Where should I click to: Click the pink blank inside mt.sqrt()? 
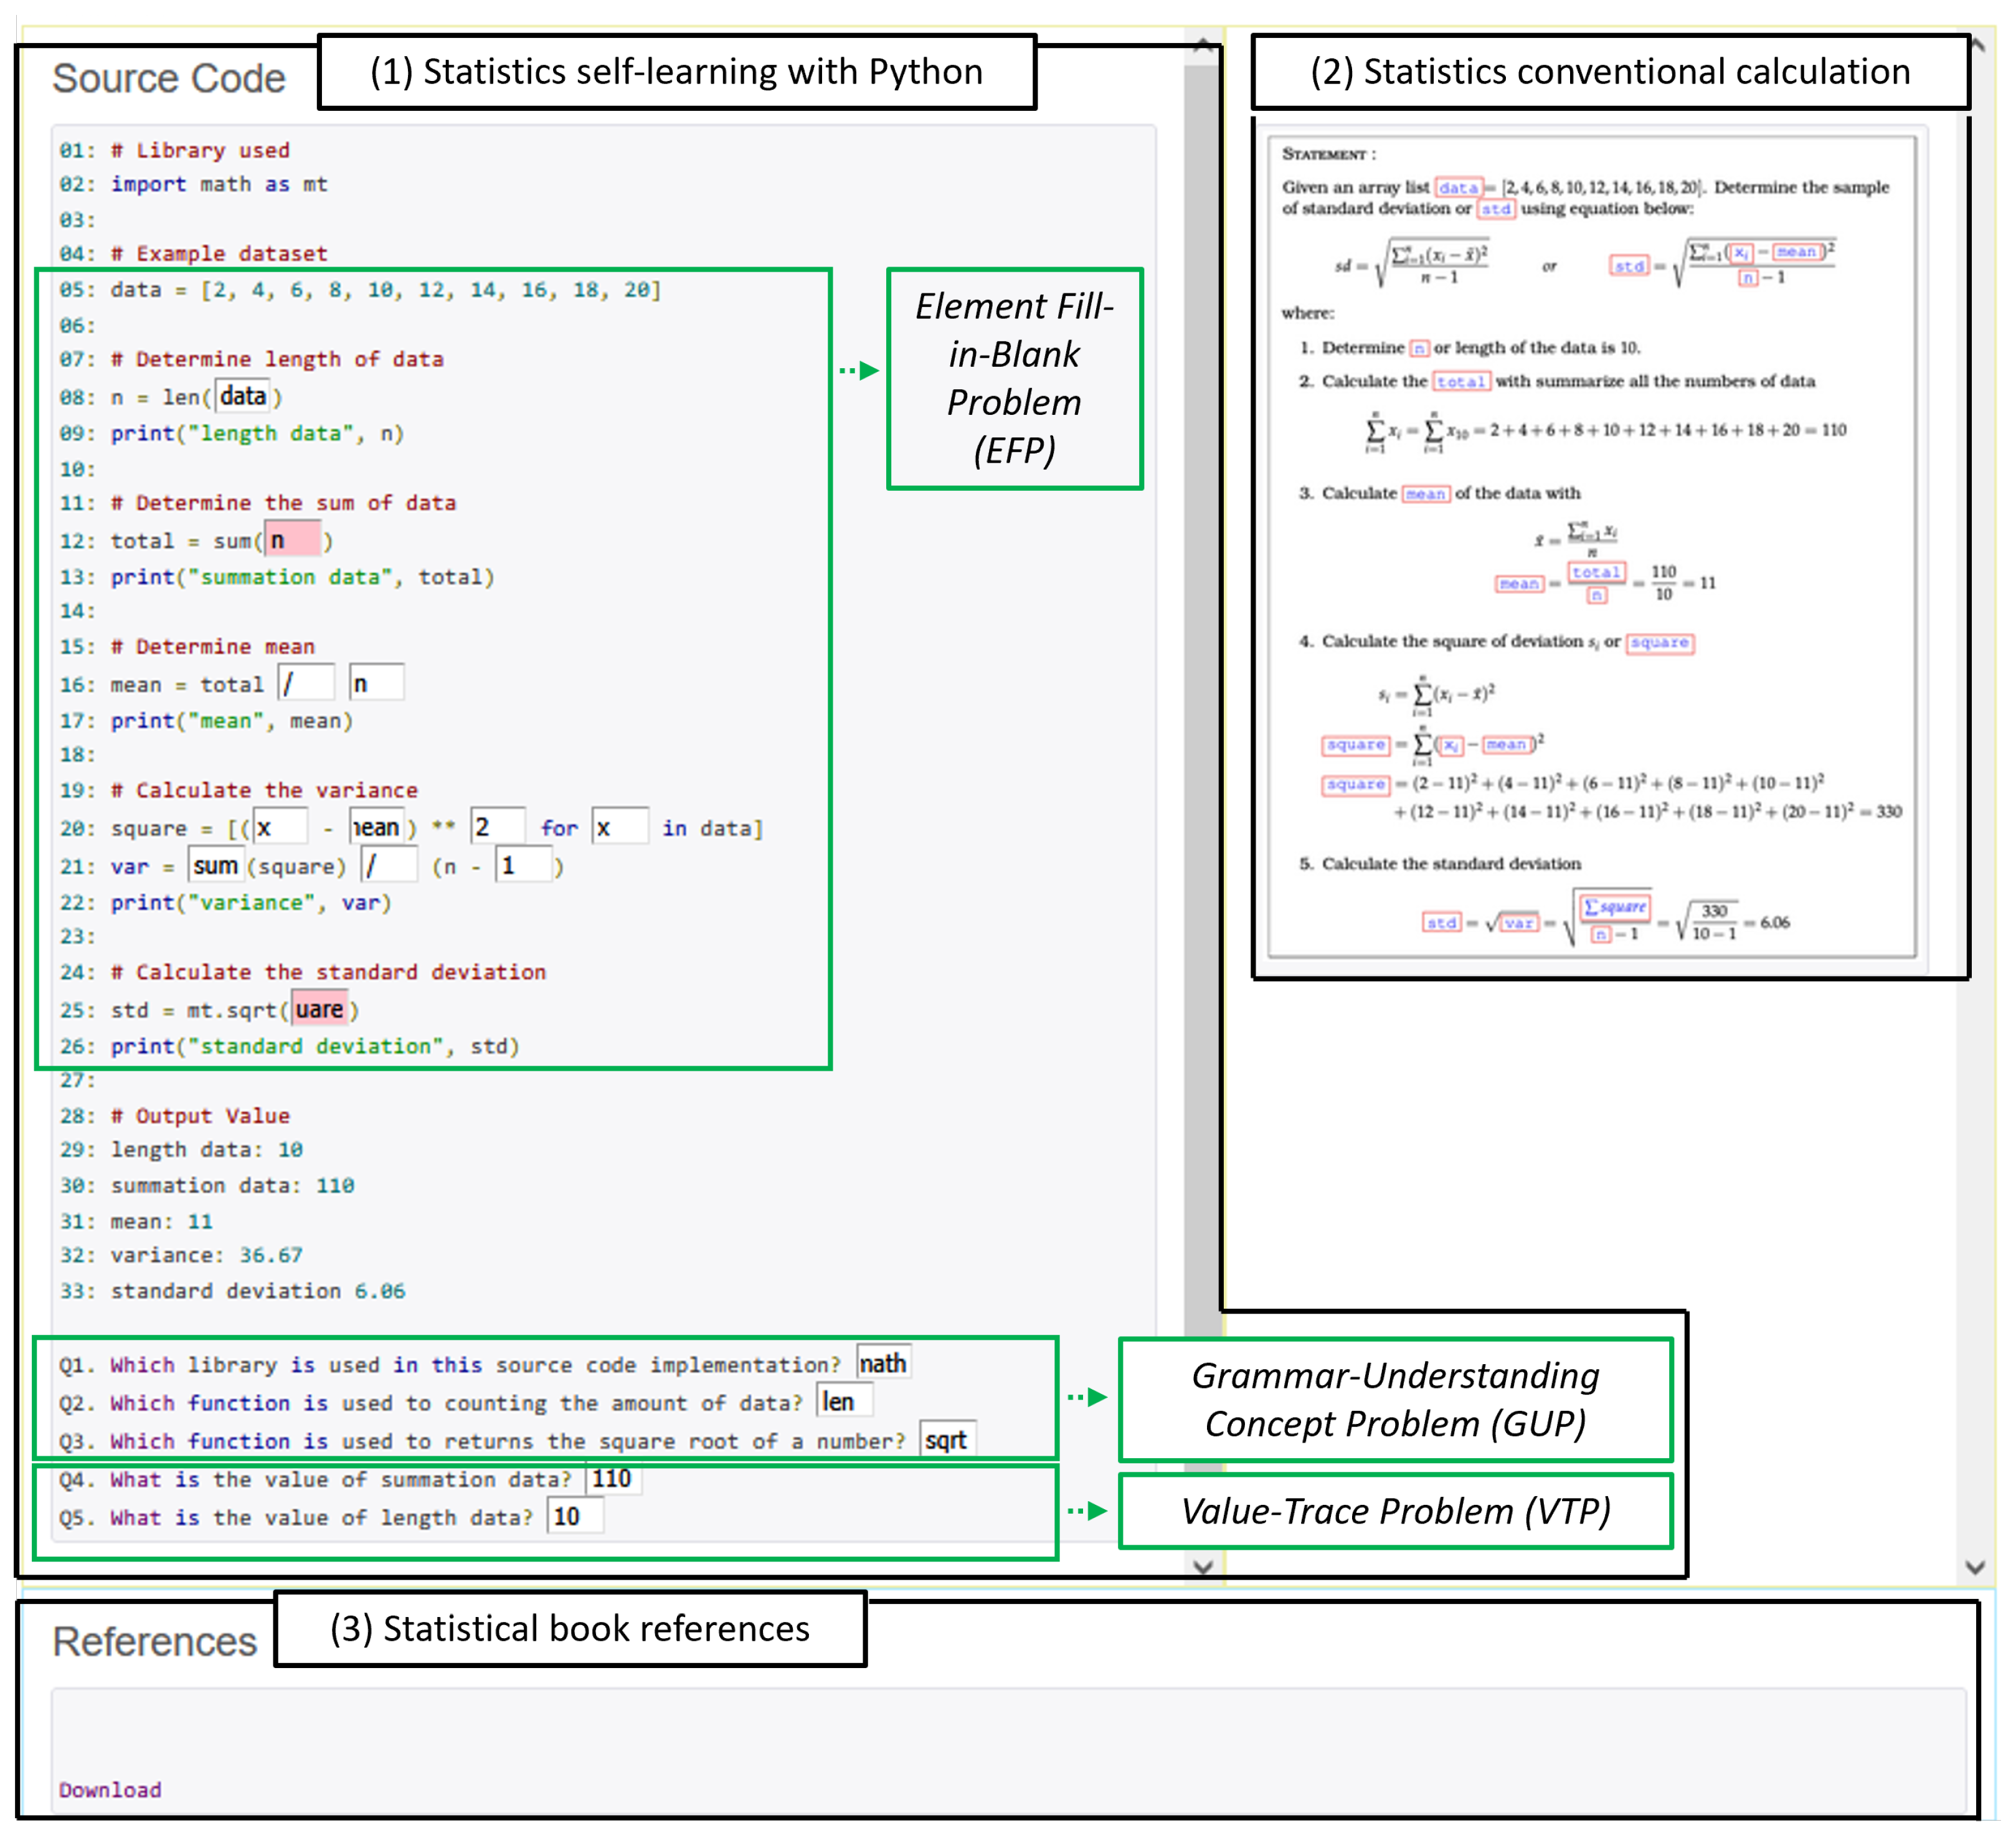pyautogui.click(x=319, y=1009)
